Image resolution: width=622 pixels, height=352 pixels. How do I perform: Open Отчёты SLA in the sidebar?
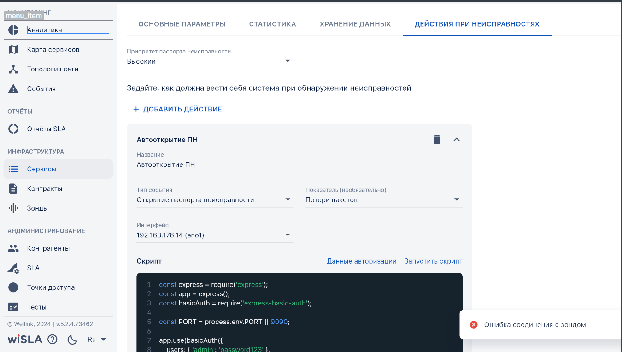pyautogui.click(x=58, y=129)
